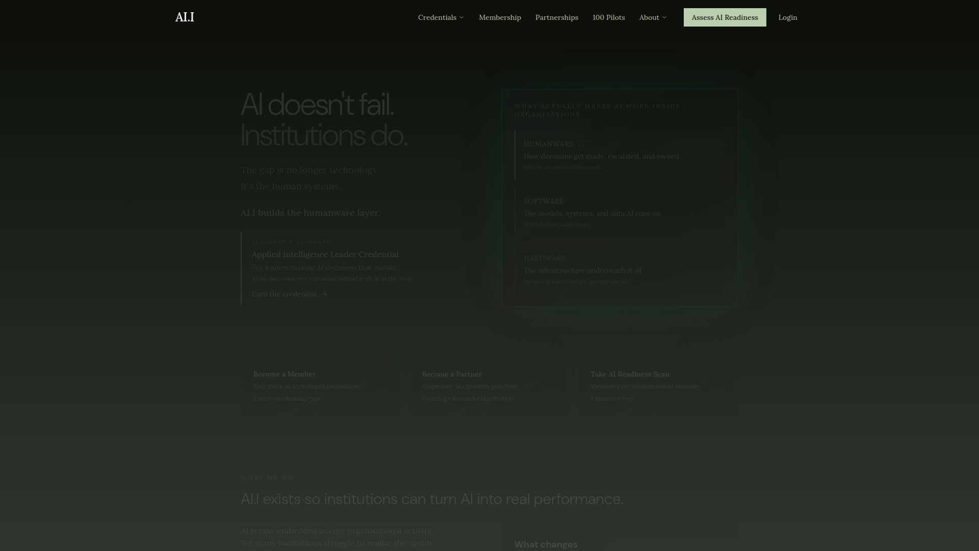Viewport: 979px width, 551px height.
Task: Click Earn the credential link
Action: click(x=284, y=294)
